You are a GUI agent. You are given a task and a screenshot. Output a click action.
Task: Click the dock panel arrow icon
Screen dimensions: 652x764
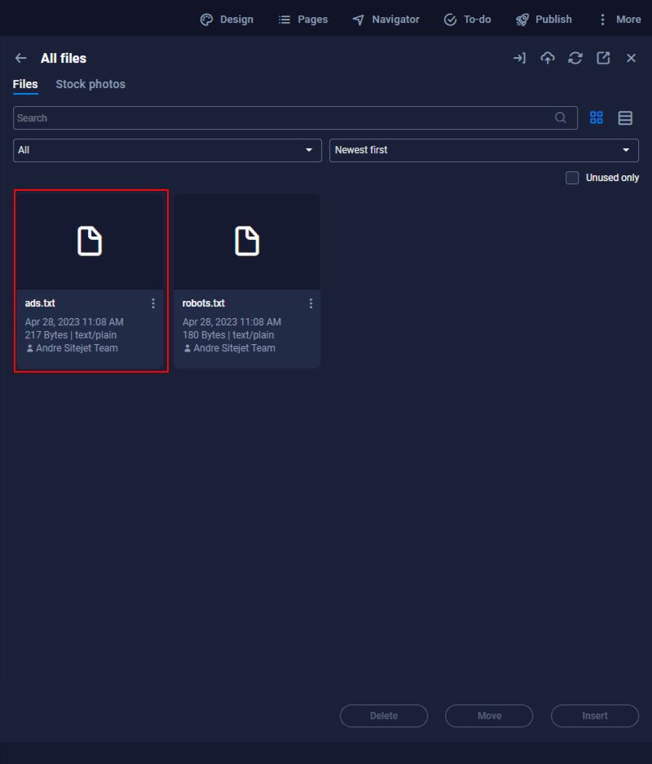(519, 58)
